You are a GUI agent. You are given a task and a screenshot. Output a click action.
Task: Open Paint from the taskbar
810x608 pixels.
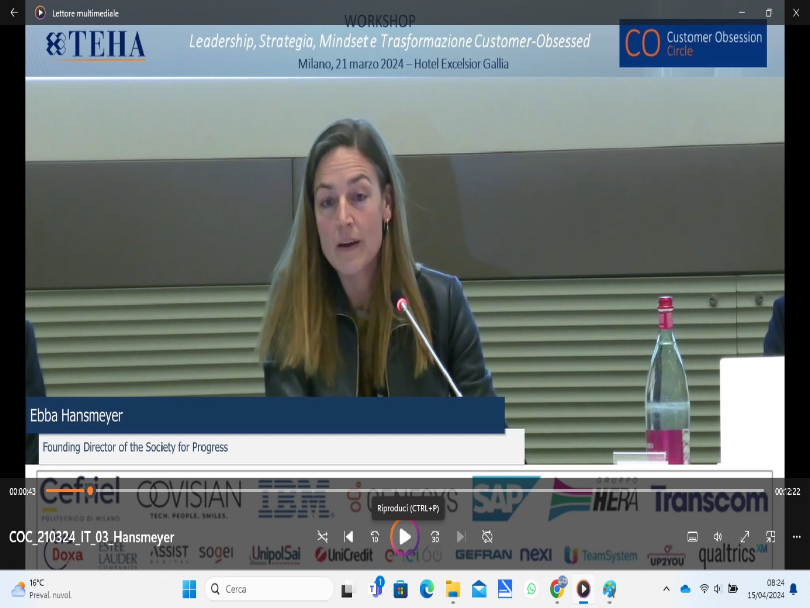(610, 589)
